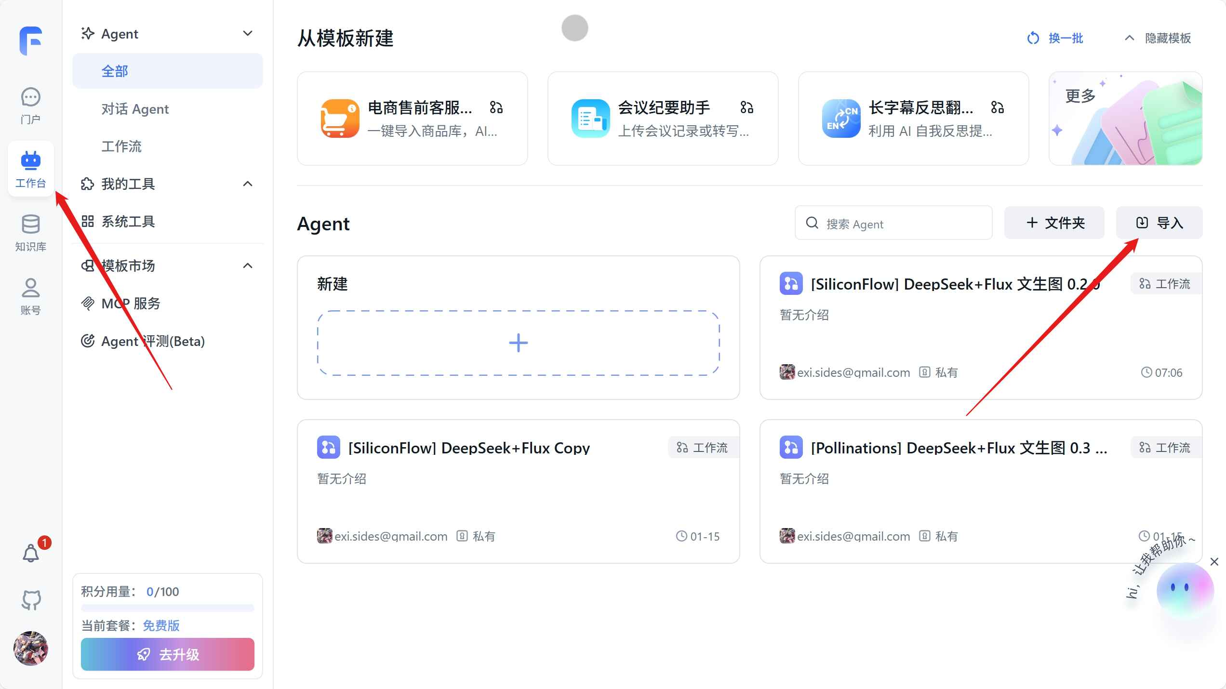Open the 工作台 panel in the sidebar

(30, 169)
